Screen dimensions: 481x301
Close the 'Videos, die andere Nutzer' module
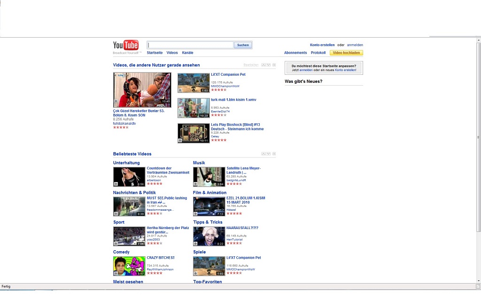point(274,65)
